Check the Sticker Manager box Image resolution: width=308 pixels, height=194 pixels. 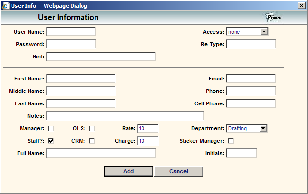231,141
